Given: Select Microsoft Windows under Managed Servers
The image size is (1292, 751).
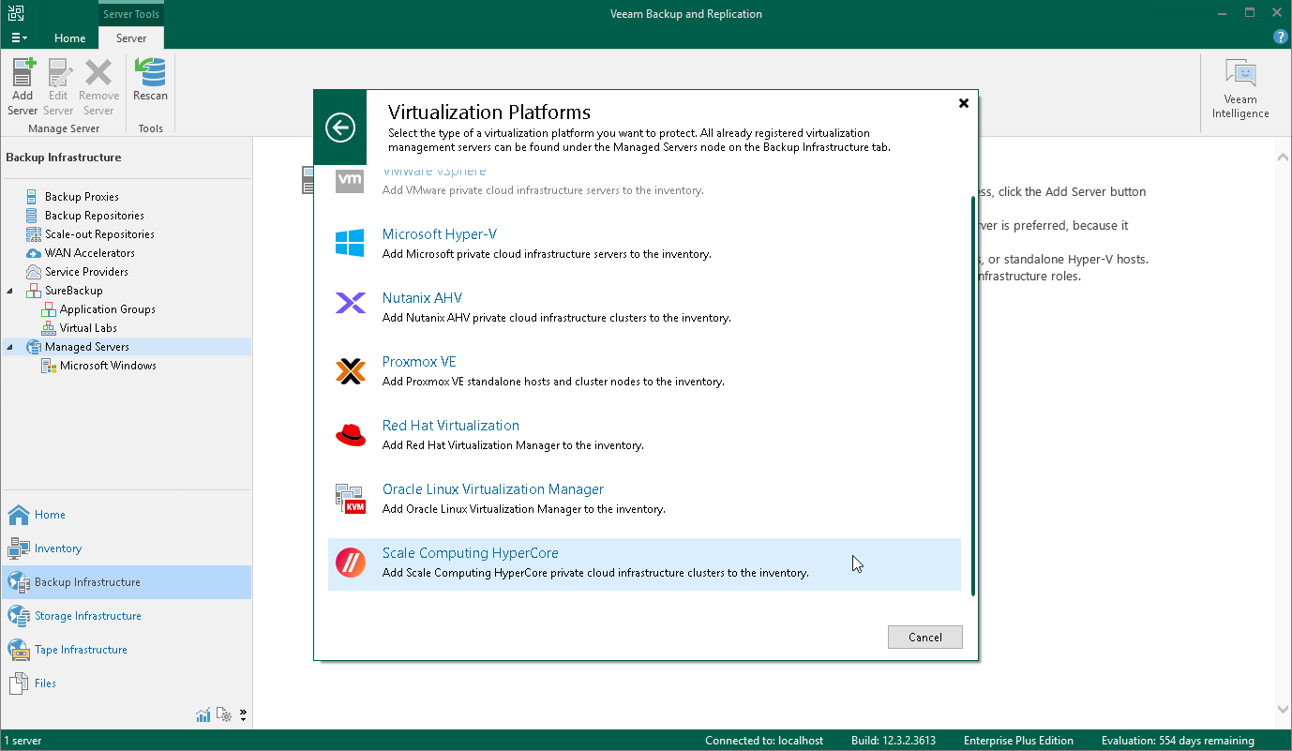Looking at the screenshot, I should [x=108, y=366].
